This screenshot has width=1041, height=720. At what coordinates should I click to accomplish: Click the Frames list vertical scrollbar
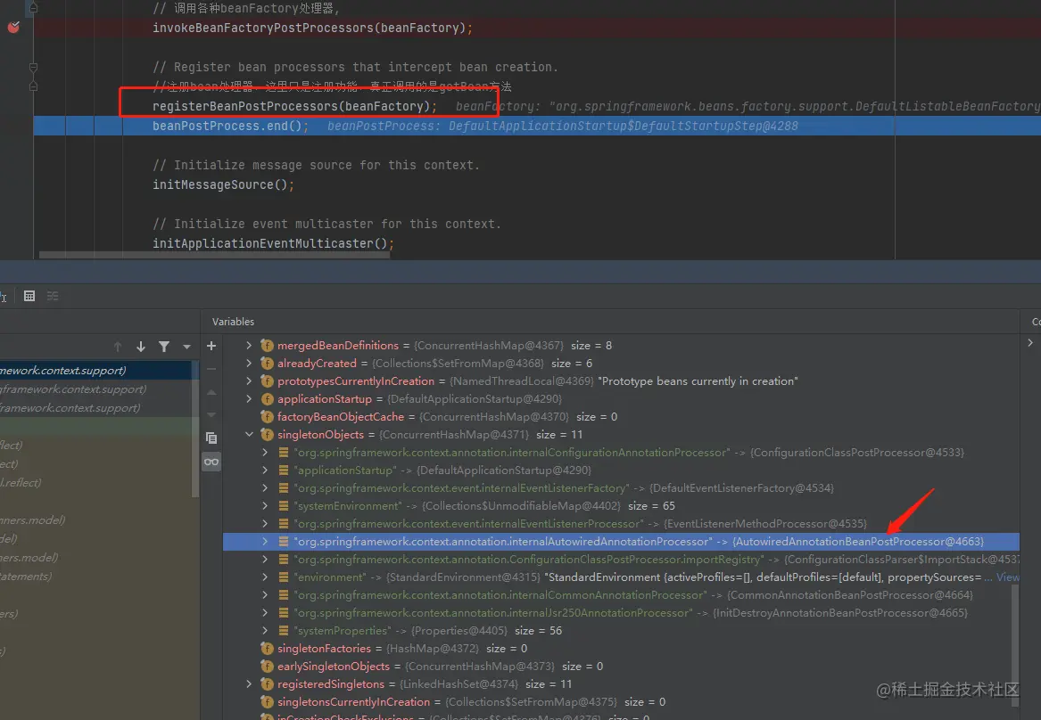(196, 429)
